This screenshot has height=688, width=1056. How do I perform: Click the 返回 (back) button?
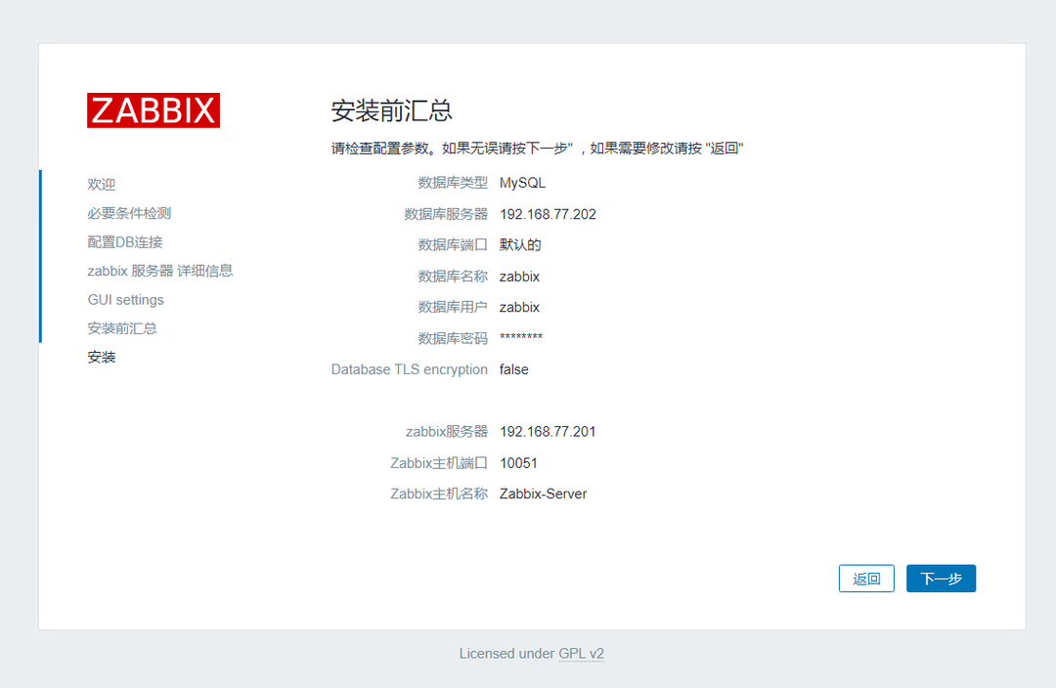click(866, 579)
